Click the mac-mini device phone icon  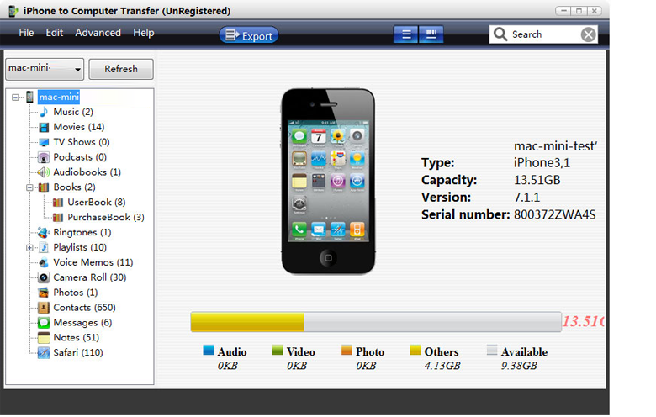(29, 97)
